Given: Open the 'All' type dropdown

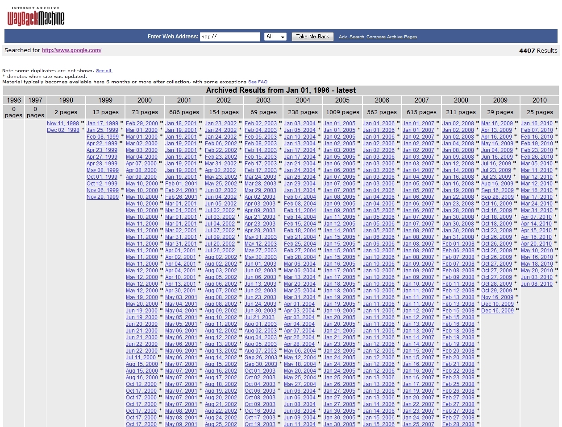Looking at the screenshot, I should (275, 37).
